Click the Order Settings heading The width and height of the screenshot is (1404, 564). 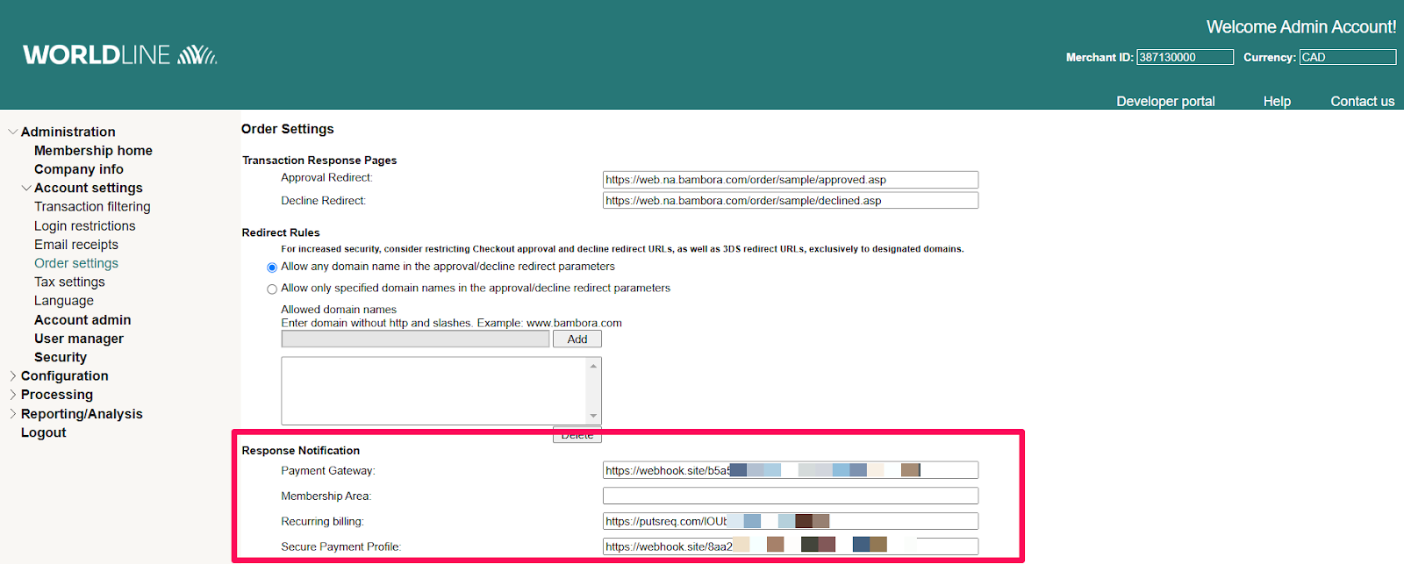(x=288, y=129)
